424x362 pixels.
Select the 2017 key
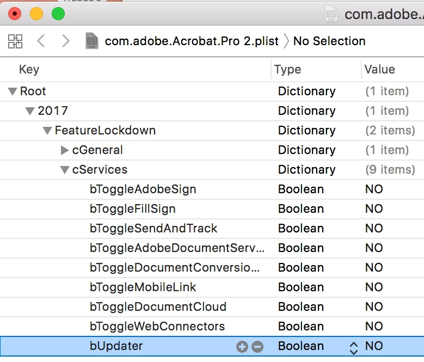[53, 111]
